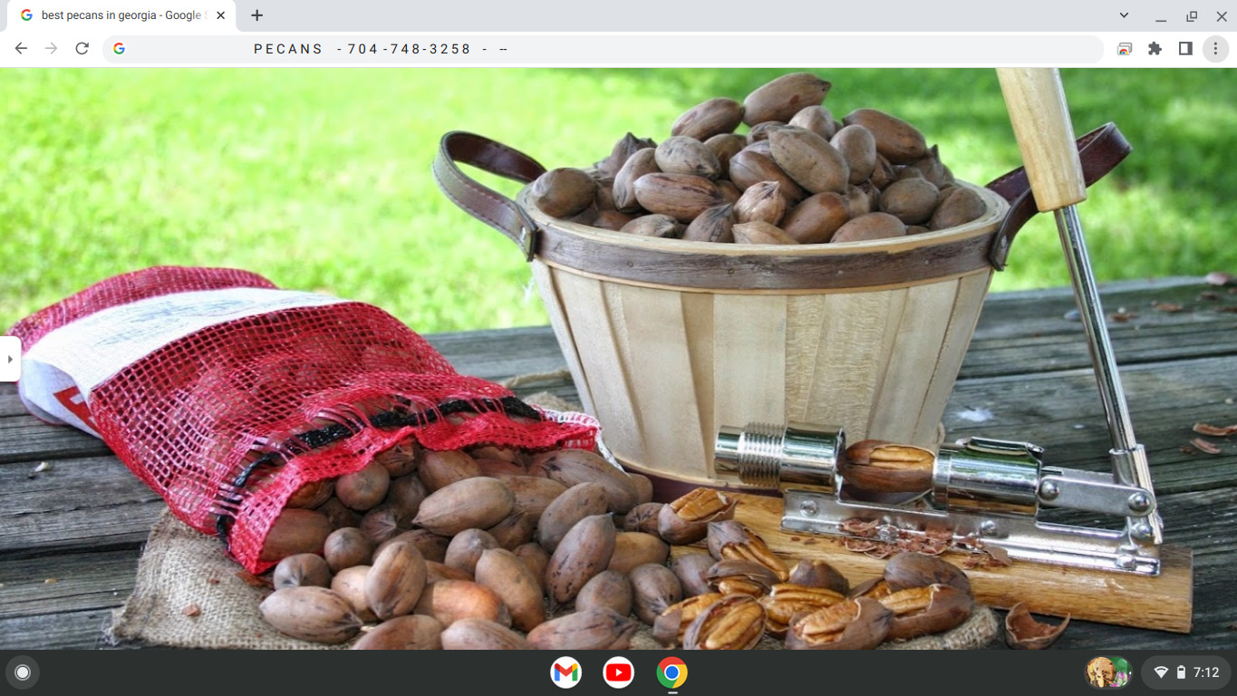The width and height of the screenshot is (1237, 696).
Task: Open the status tray showing 7:12
Action: pyautogui.click(x=1205, y=672)
